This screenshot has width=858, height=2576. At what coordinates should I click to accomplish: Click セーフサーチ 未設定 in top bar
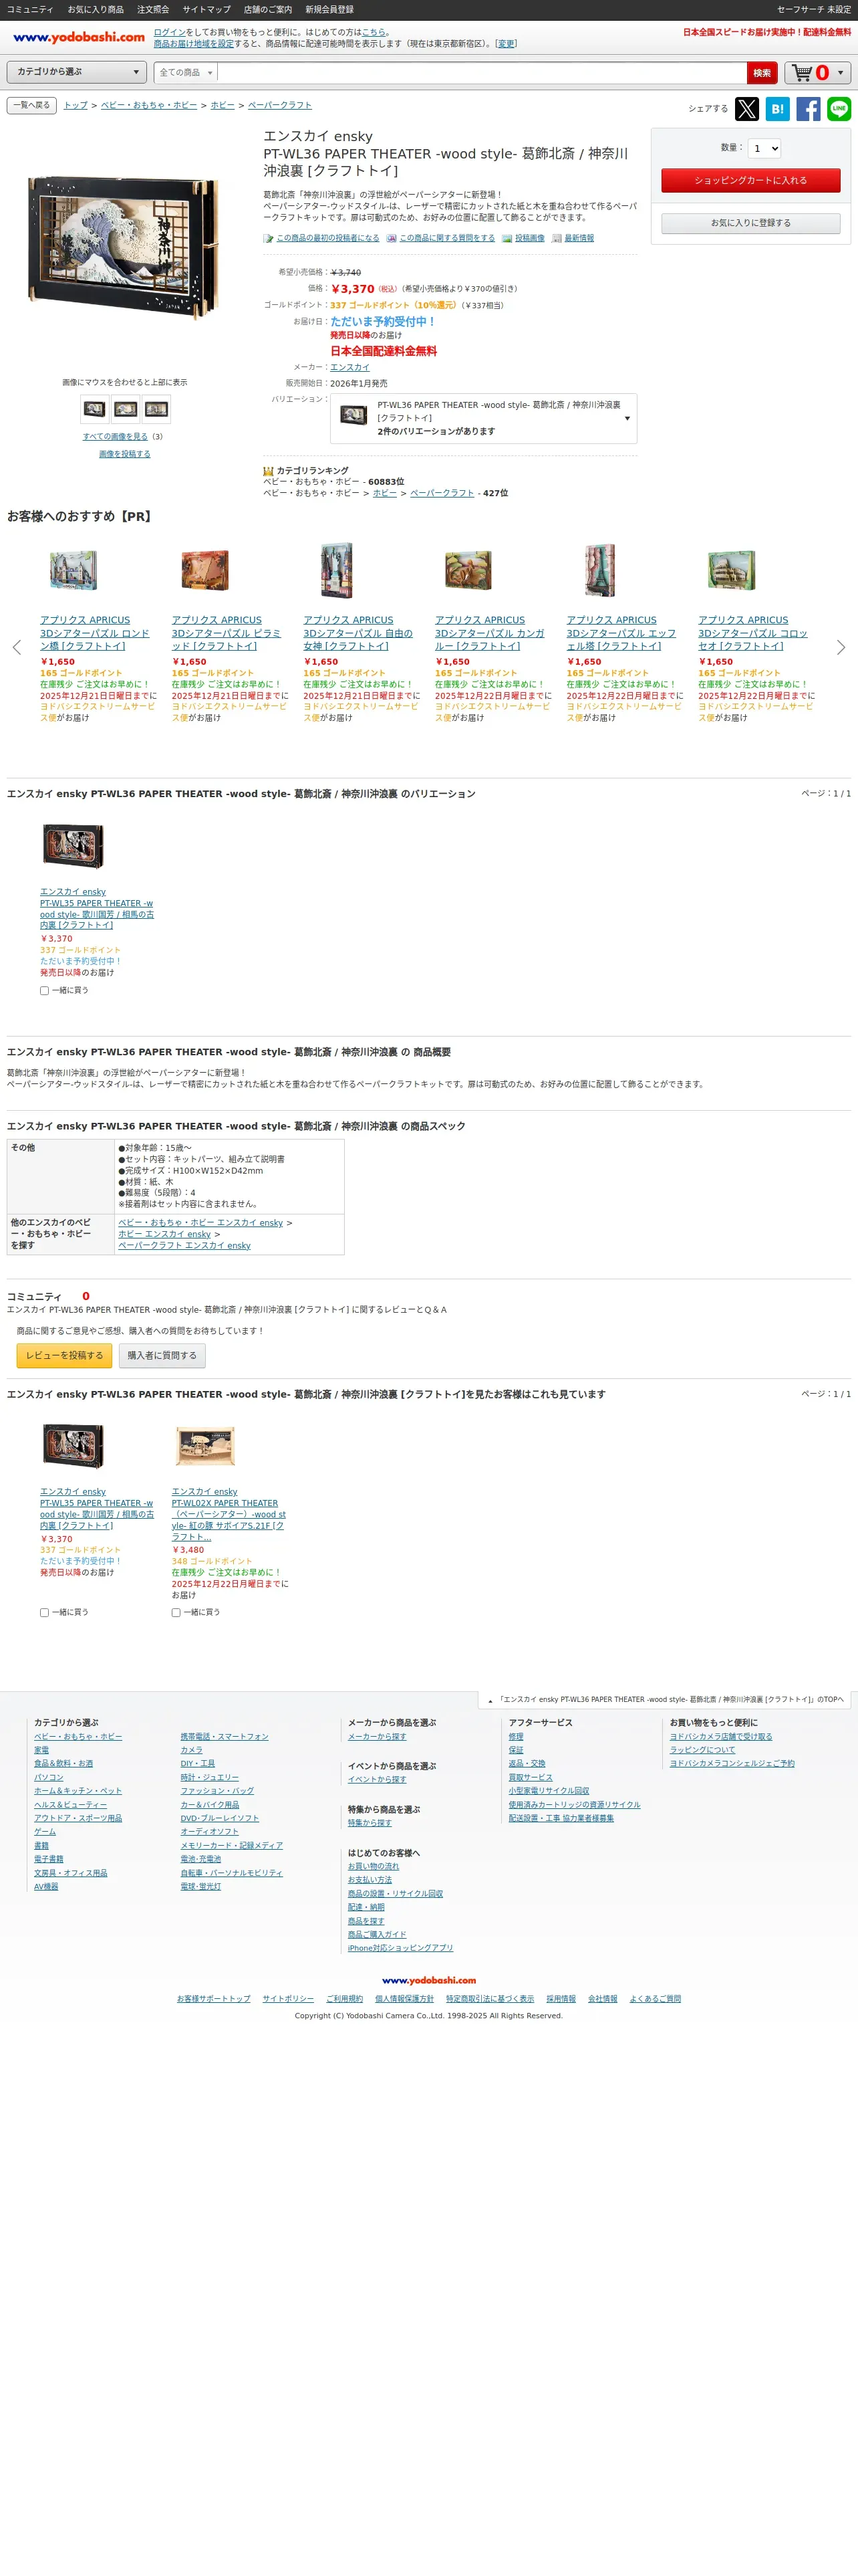(x=814, y=10)
